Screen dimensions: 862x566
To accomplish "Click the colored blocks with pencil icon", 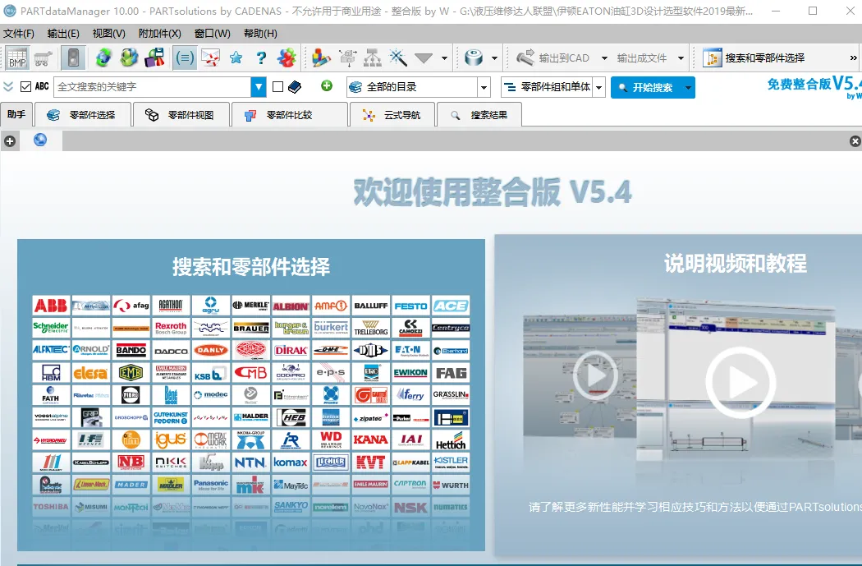I will click(320, 58).
